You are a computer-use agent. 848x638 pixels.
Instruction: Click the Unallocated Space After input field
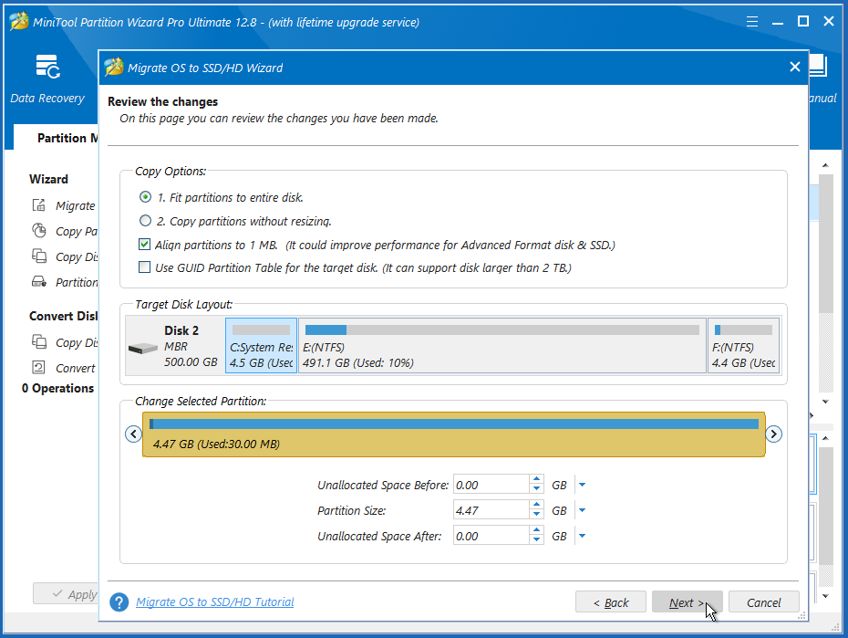point(491,535)
